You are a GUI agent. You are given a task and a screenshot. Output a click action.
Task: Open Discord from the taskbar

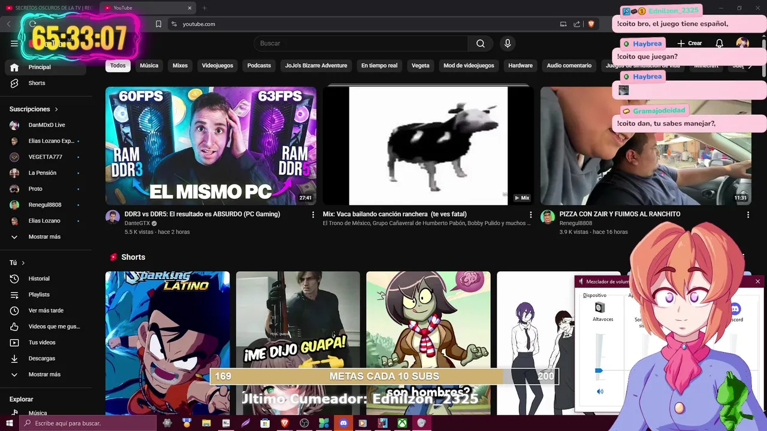pyautogui.click(x=343, y=423)
